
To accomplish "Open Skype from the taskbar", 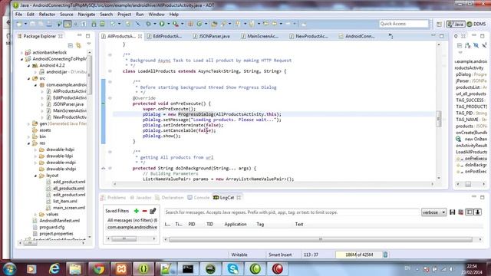I will click(232, 269).
